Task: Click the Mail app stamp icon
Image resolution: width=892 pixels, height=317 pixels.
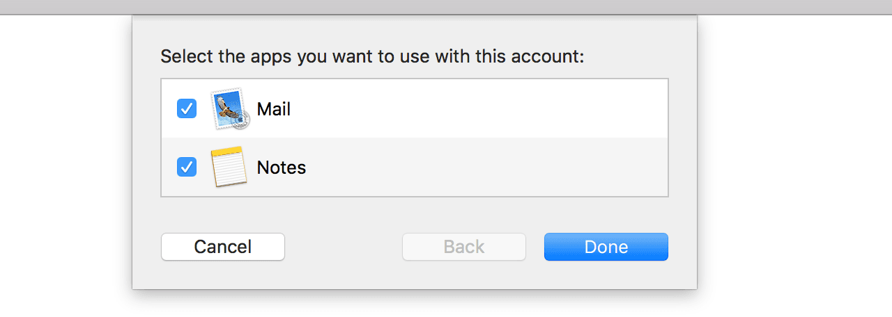Action: tap(230, 109)
